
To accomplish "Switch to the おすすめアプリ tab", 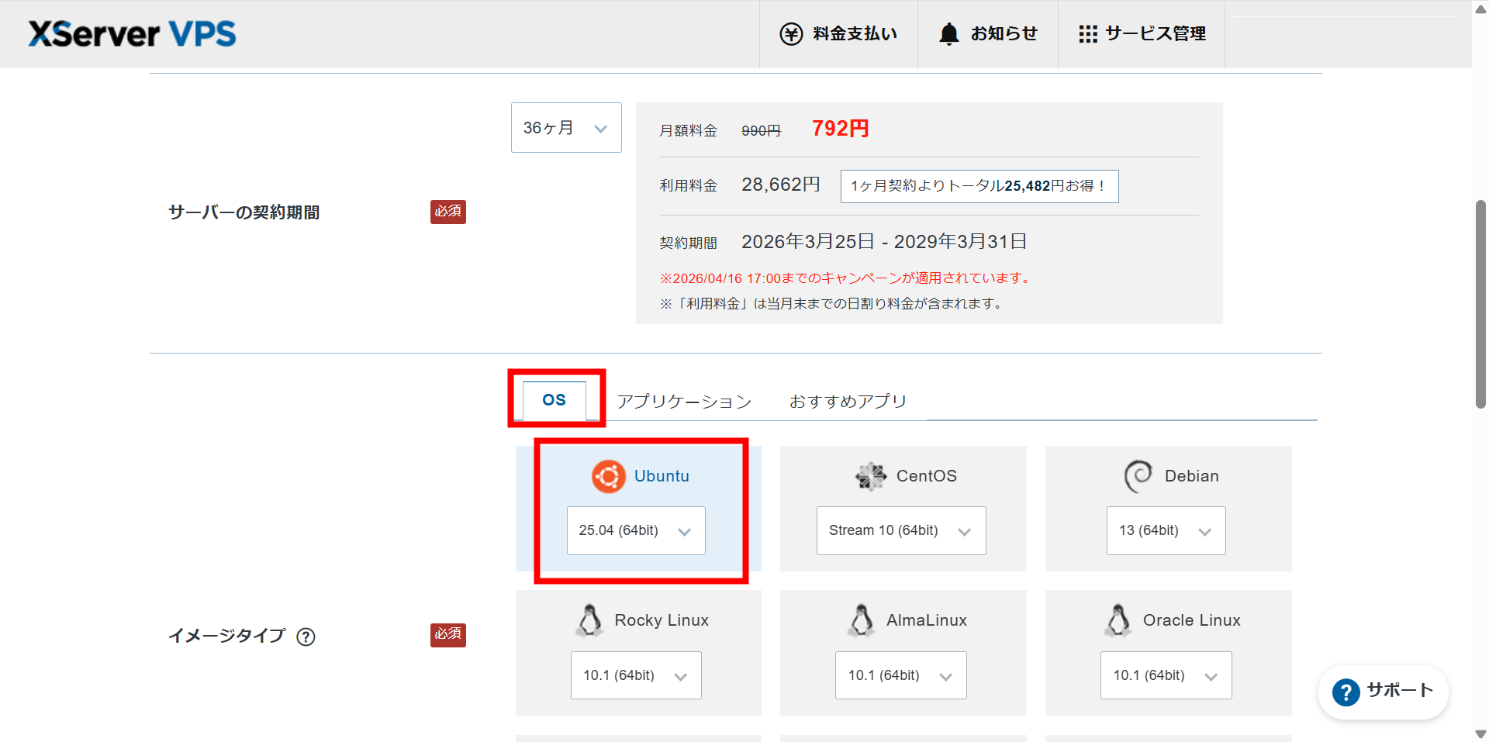I will point(848,401).
